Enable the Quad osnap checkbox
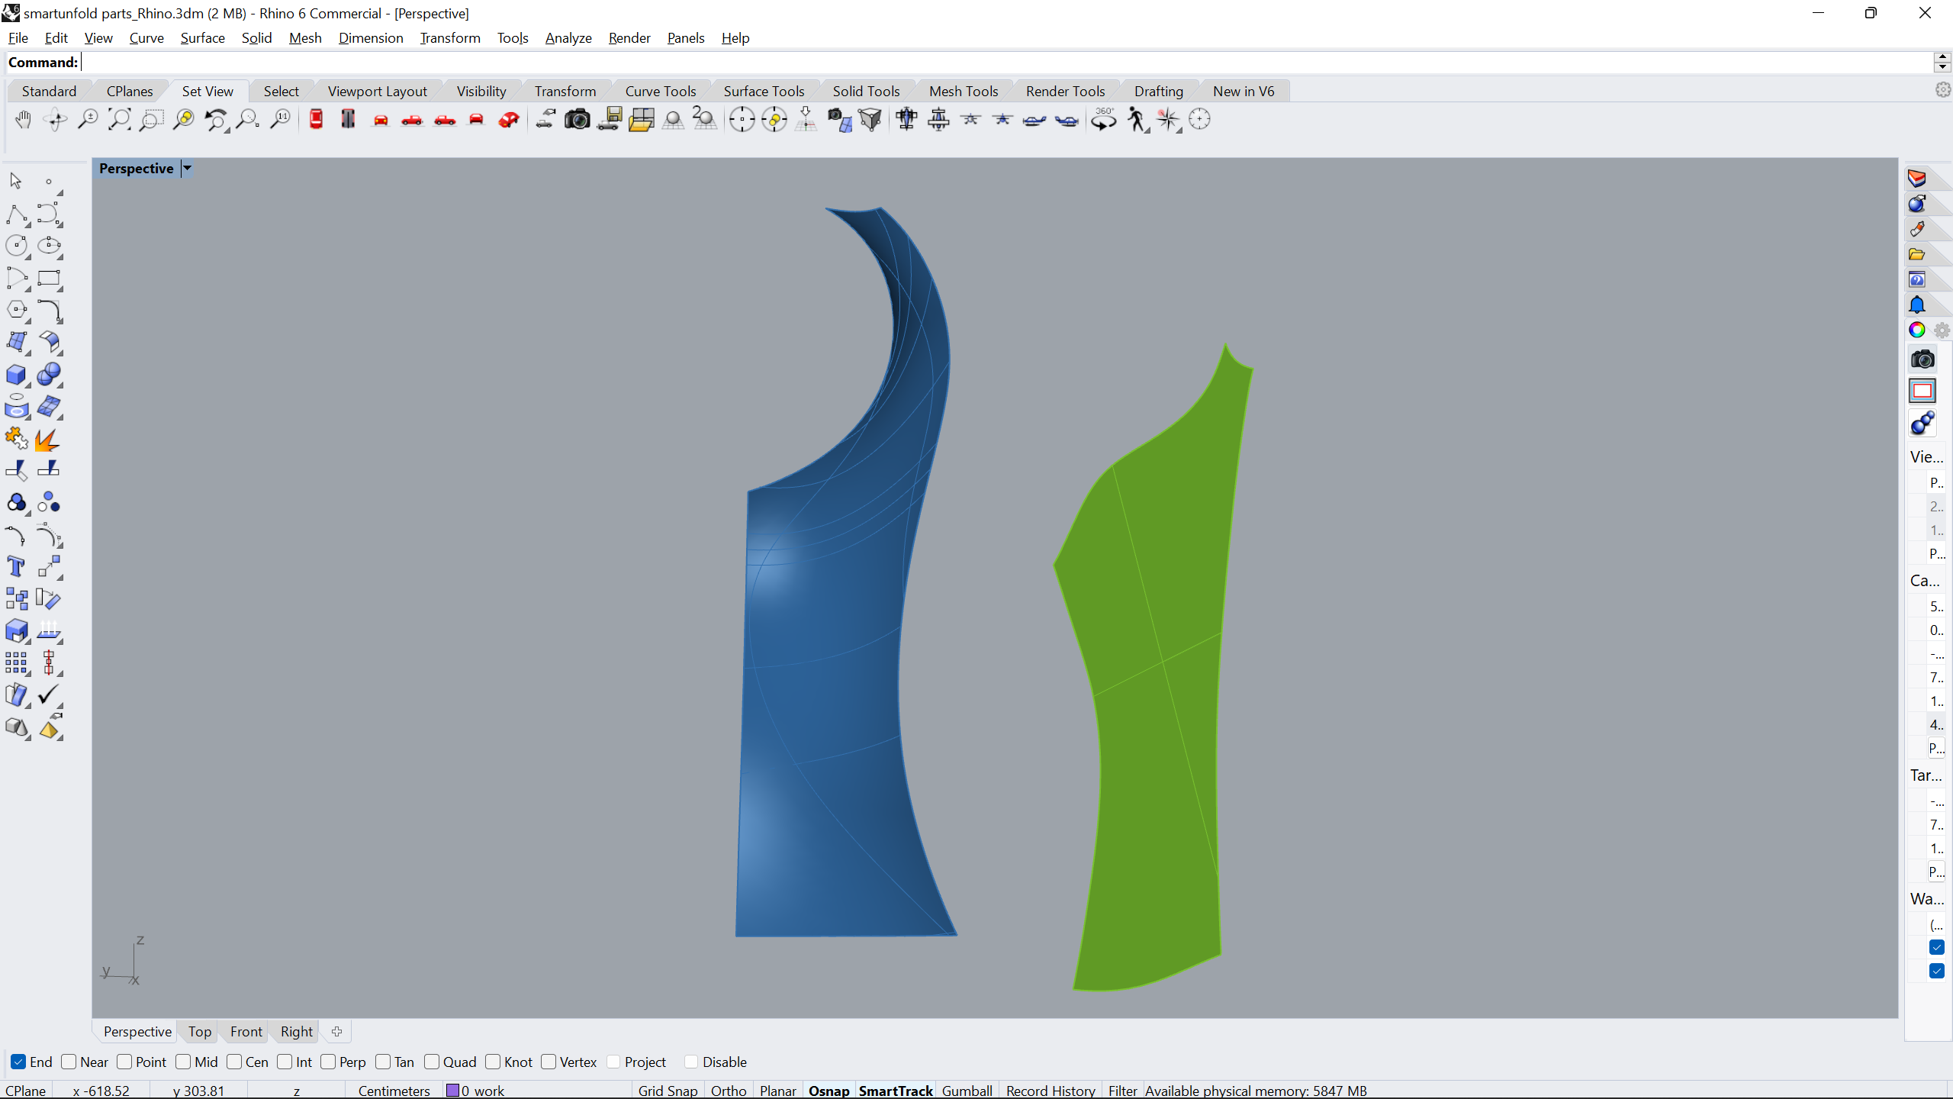This screenshot has height=1099, width=1953. coord(432,1062)
